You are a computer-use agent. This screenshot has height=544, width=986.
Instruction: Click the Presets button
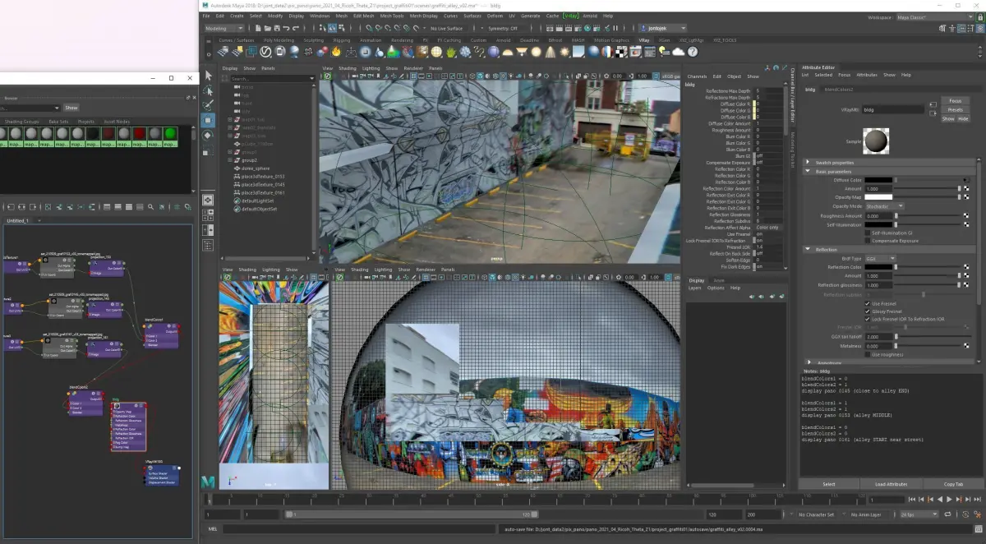(x=955, y=109)
